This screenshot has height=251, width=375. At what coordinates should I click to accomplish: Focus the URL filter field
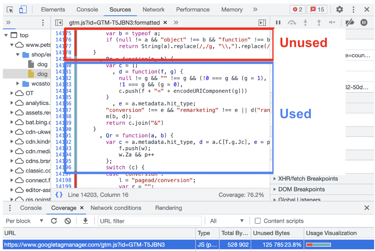click(150, 221)
